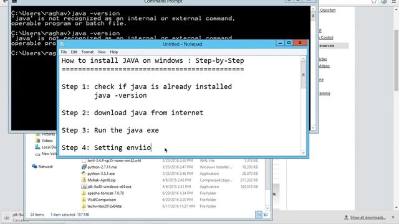The image size is (399, 224).
Task: Click Explorer file list scroll down arrow
Action: click(x=267, y=208)
